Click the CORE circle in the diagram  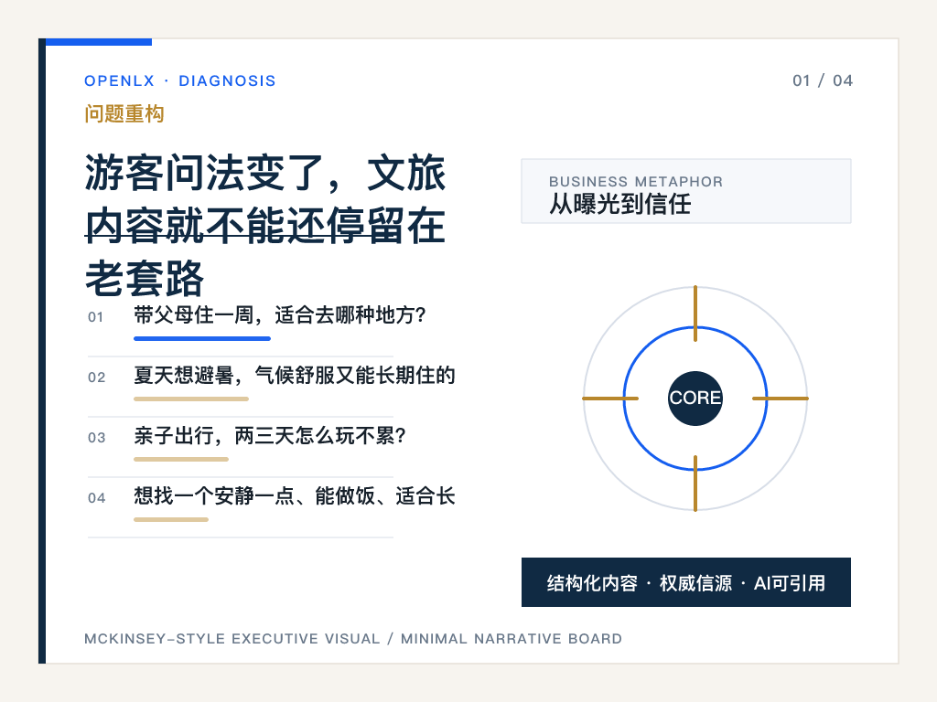point(695,399)
